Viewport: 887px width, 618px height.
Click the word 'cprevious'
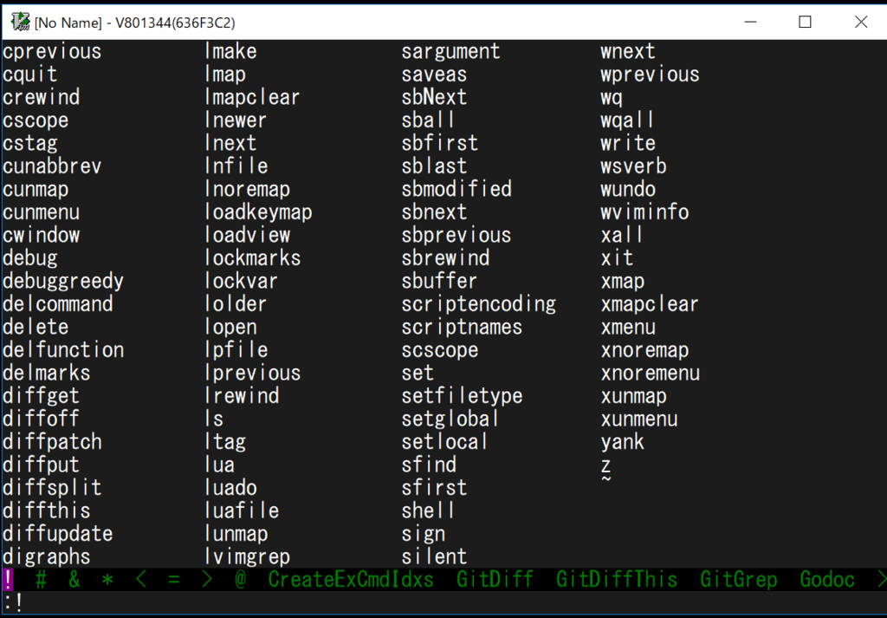coord(52,52)
